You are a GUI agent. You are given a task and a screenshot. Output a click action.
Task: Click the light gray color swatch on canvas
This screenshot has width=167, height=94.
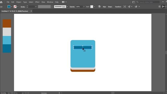(x=7, y=32)
